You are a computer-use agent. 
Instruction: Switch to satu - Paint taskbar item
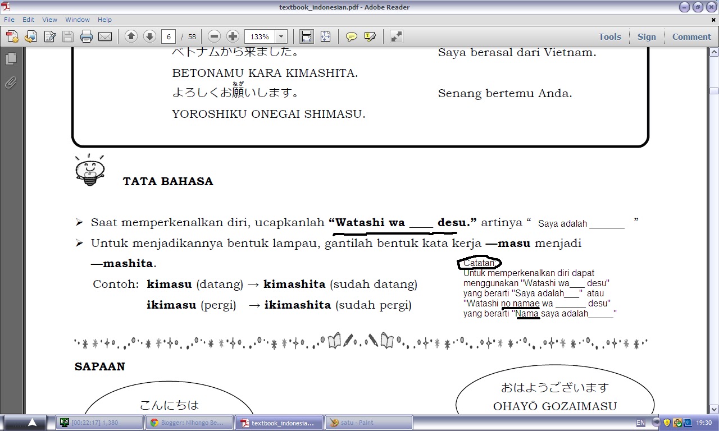click(368, 423)
